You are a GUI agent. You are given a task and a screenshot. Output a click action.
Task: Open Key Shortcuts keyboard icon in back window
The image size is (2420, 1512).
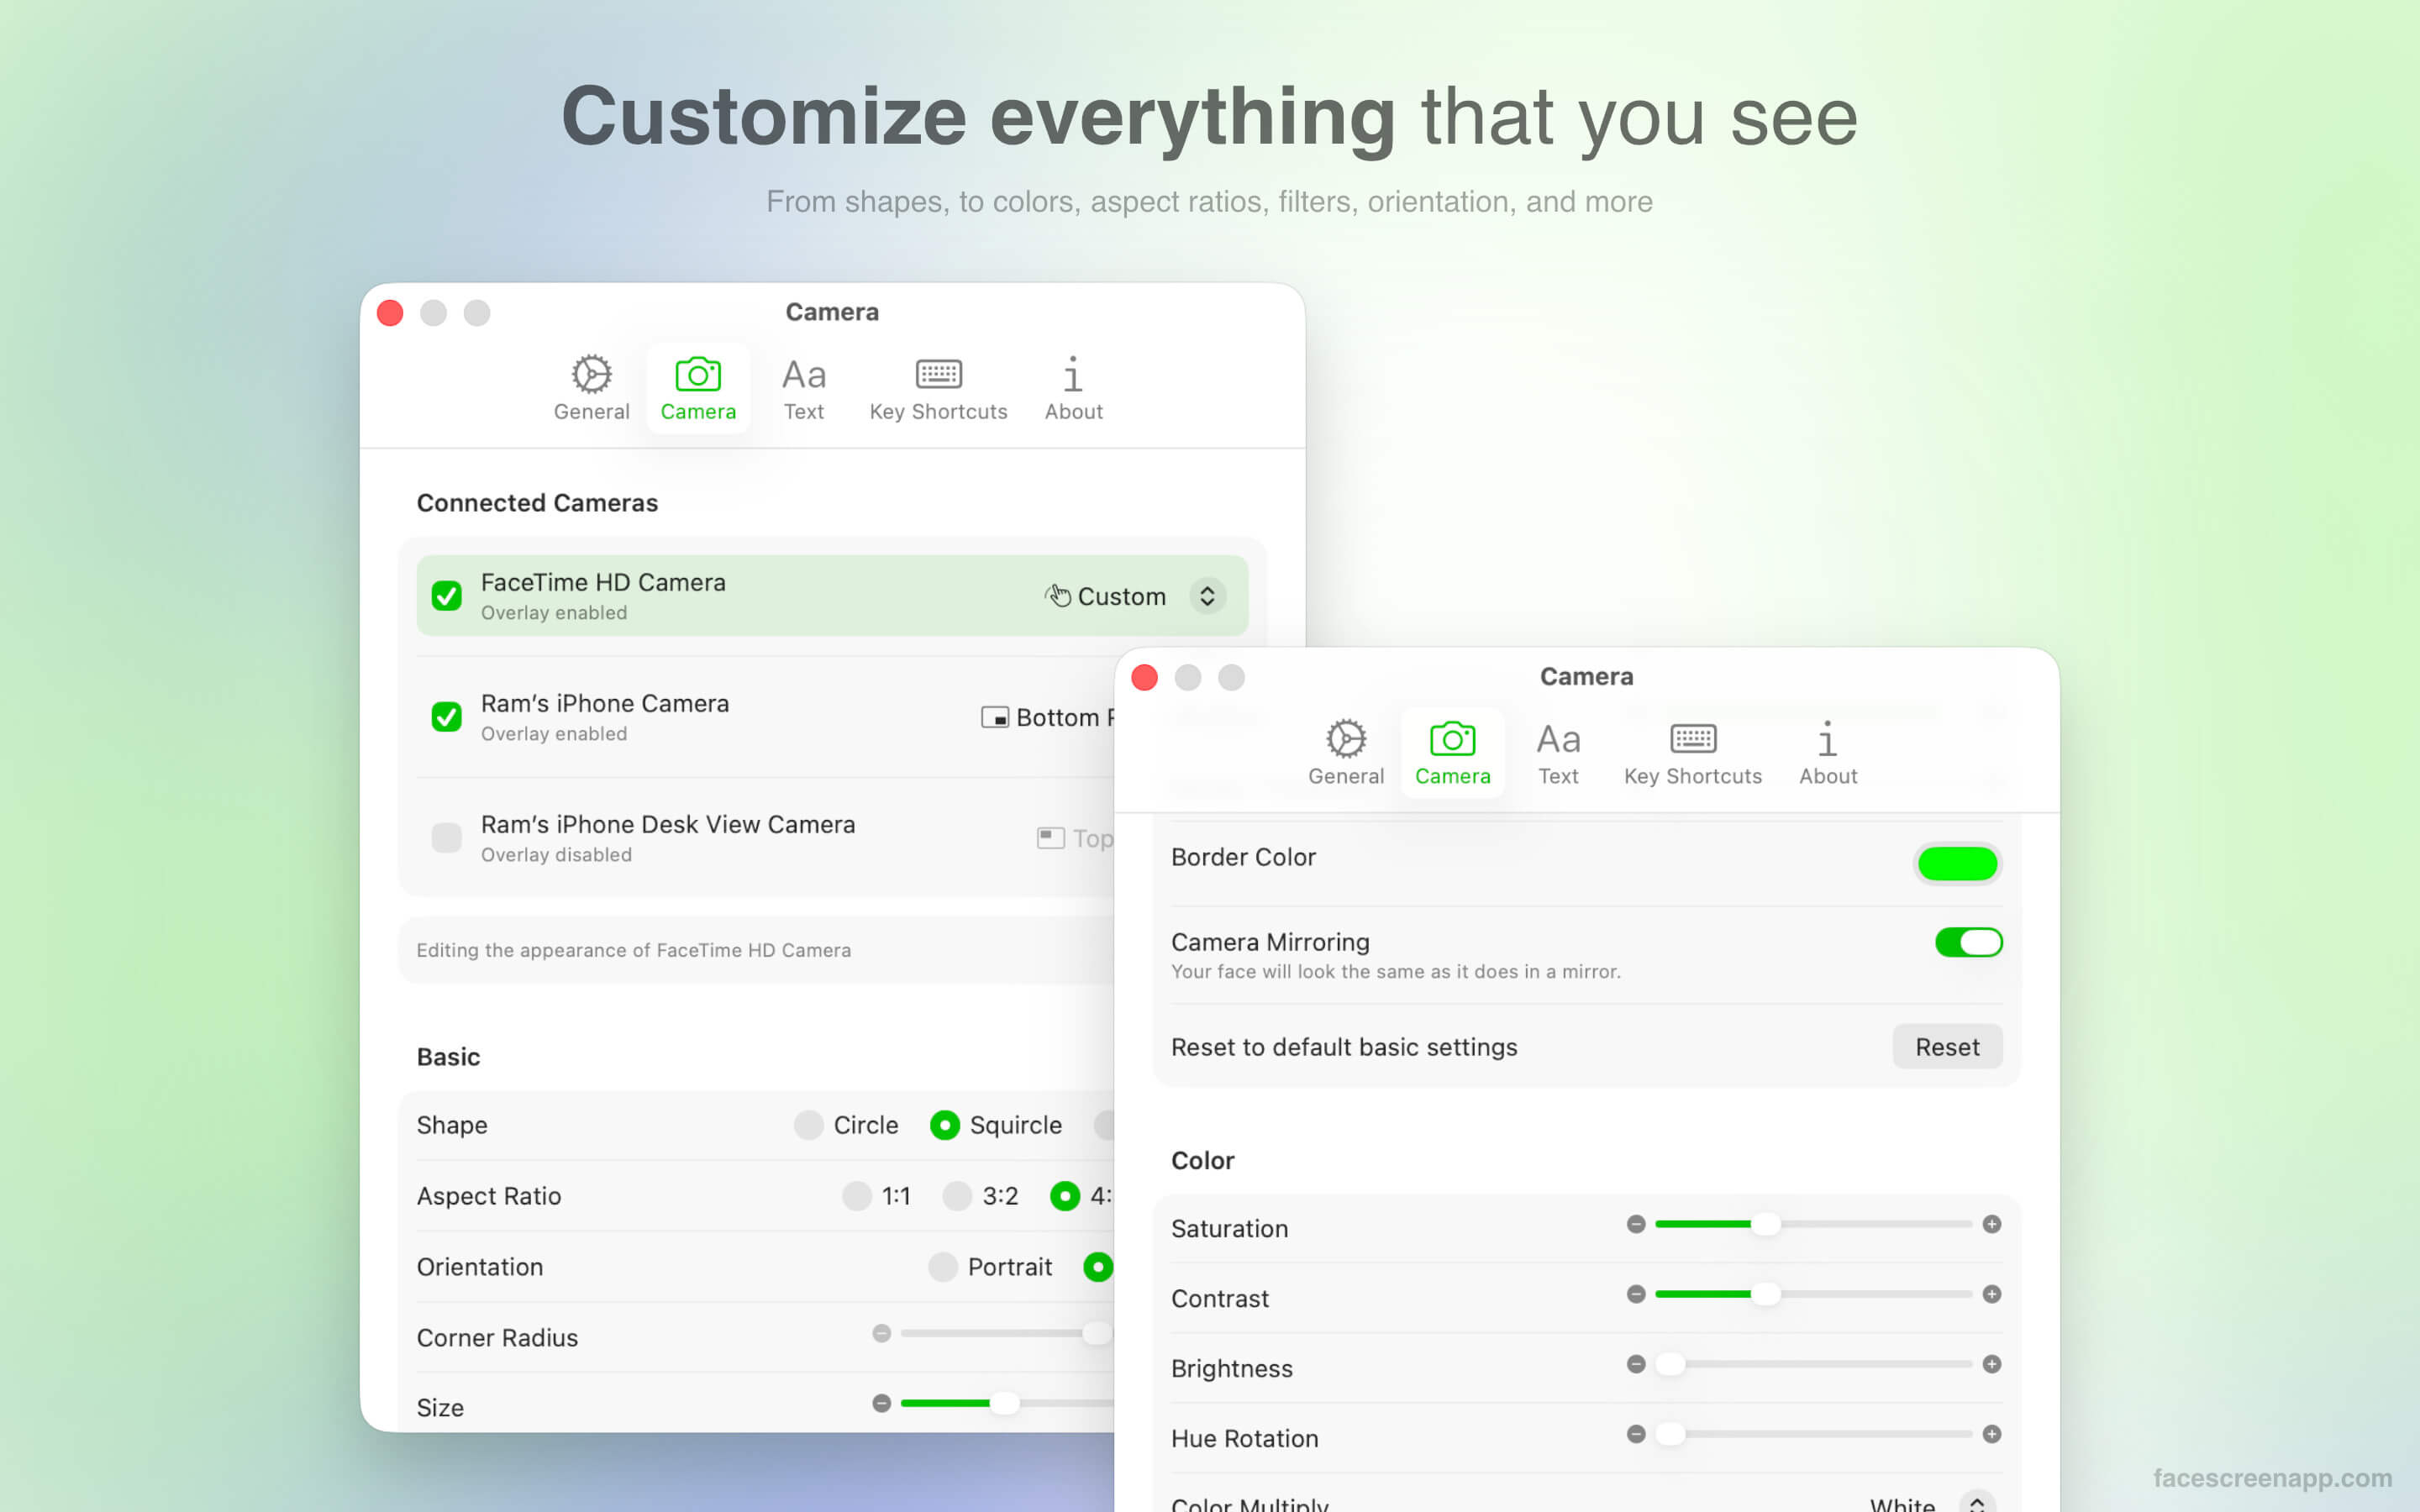[938, 374]
